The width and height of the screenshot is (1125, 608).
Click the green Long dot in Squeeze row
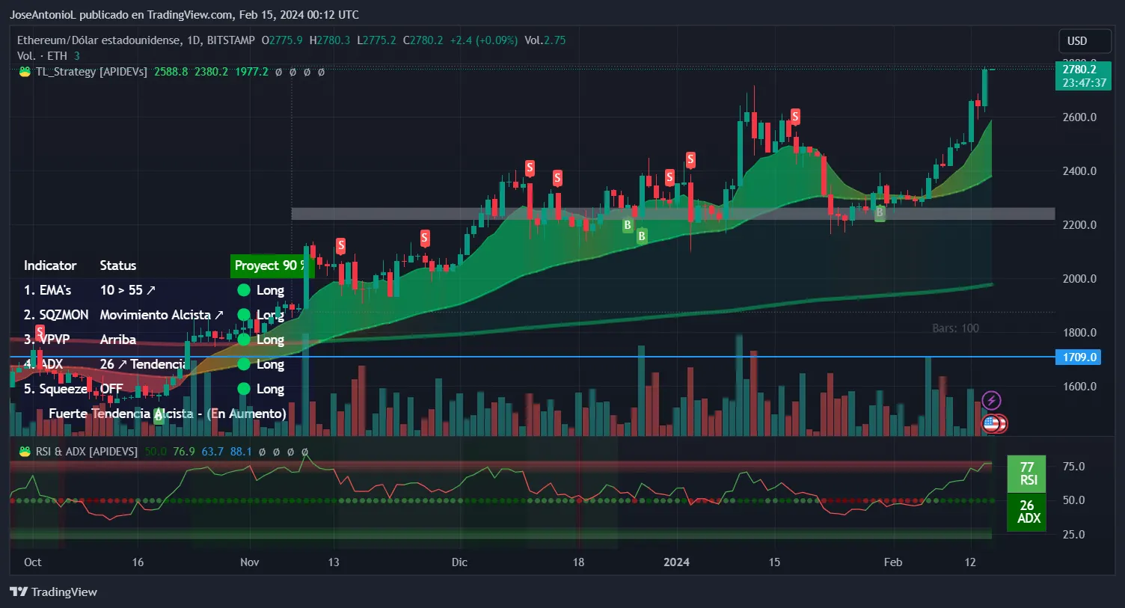point(243,389)
